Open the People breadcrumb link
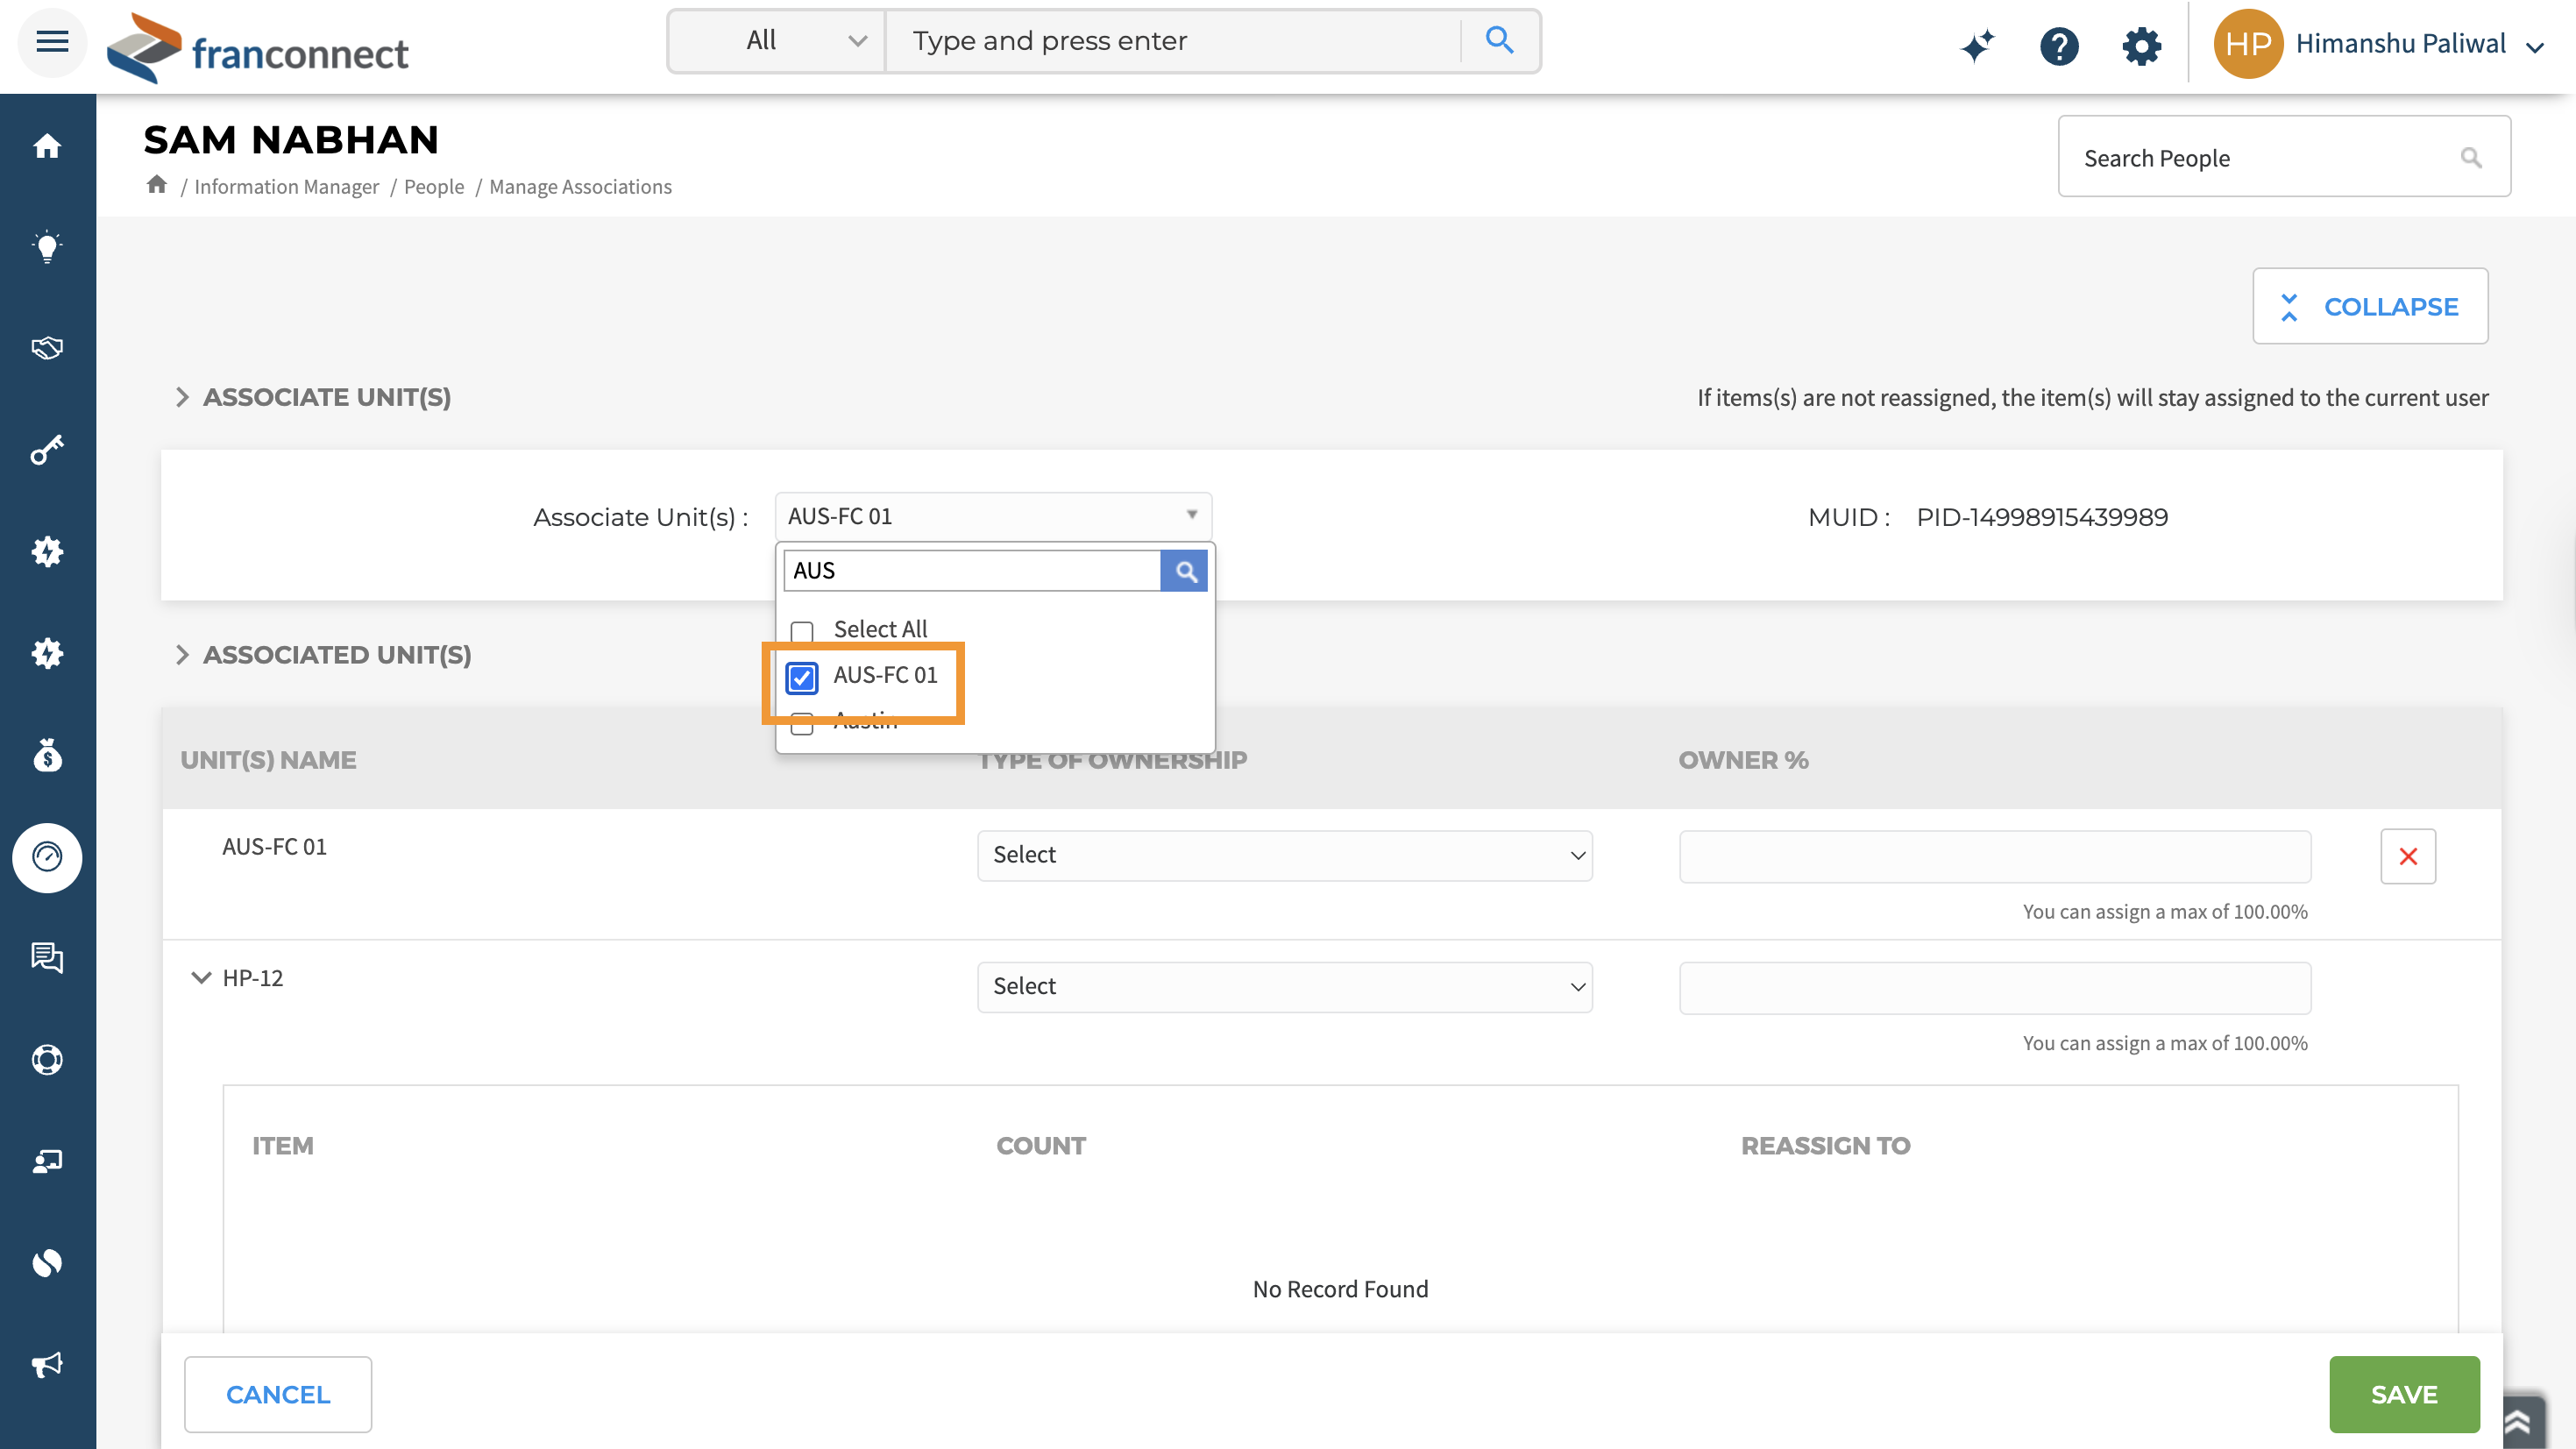 [433, 187]
